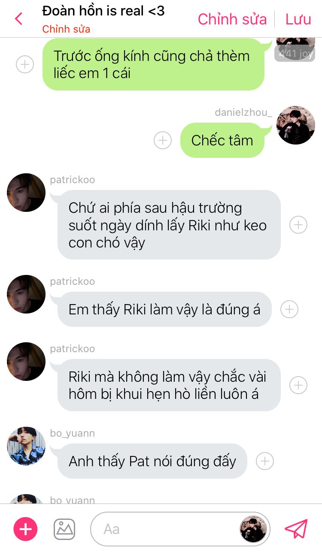Tap plus beside "Anh thấy Pat nói đúng đấy"
The width and height of the screenshot is (322, 555).
(265, 461)
